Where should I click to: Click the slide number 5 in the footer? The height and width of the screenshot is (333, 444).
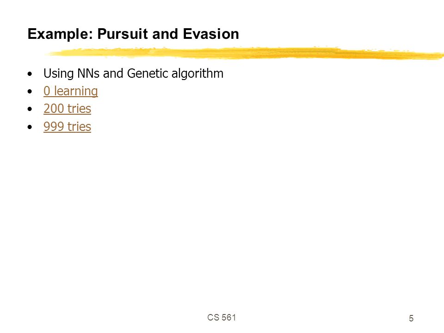pos(411,318)
